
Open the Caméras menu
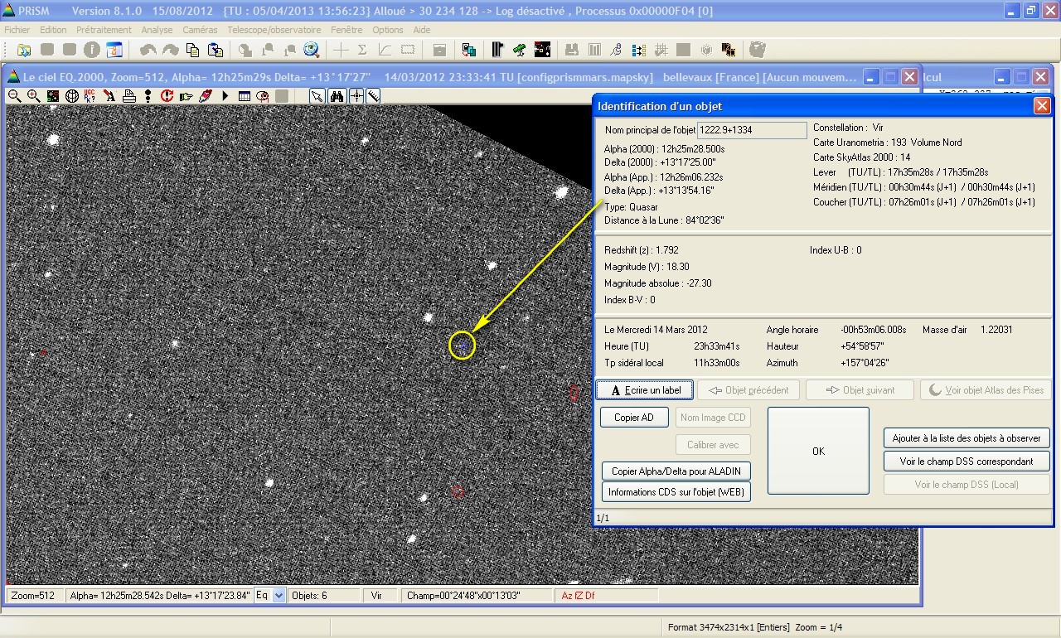point(200,30)
